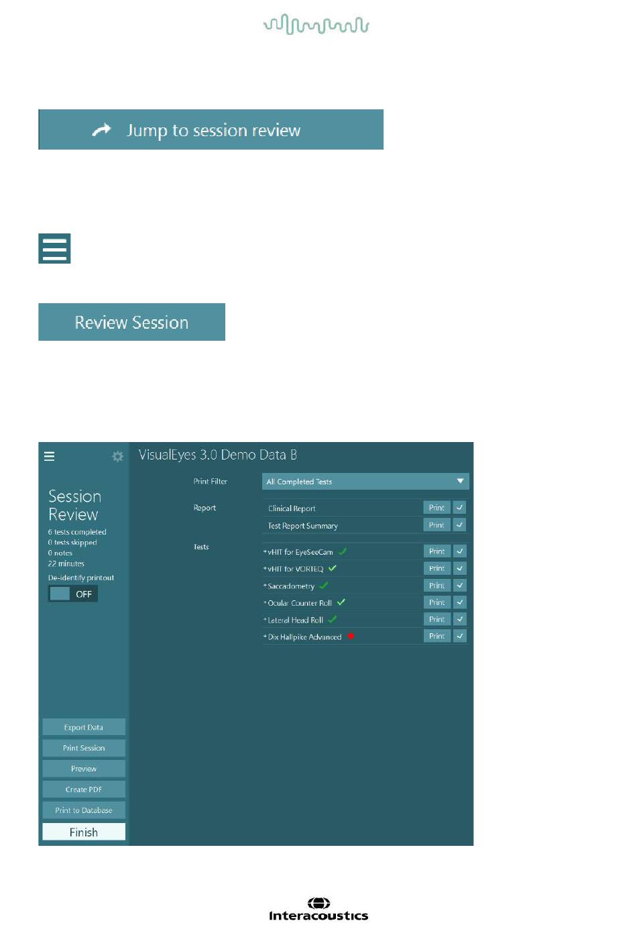Open the Print Filter dropdown
This screenshot has height=925, width=637.
tap(365, 481)
